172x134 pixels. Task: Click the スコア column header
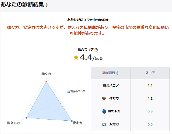[150, 73]
